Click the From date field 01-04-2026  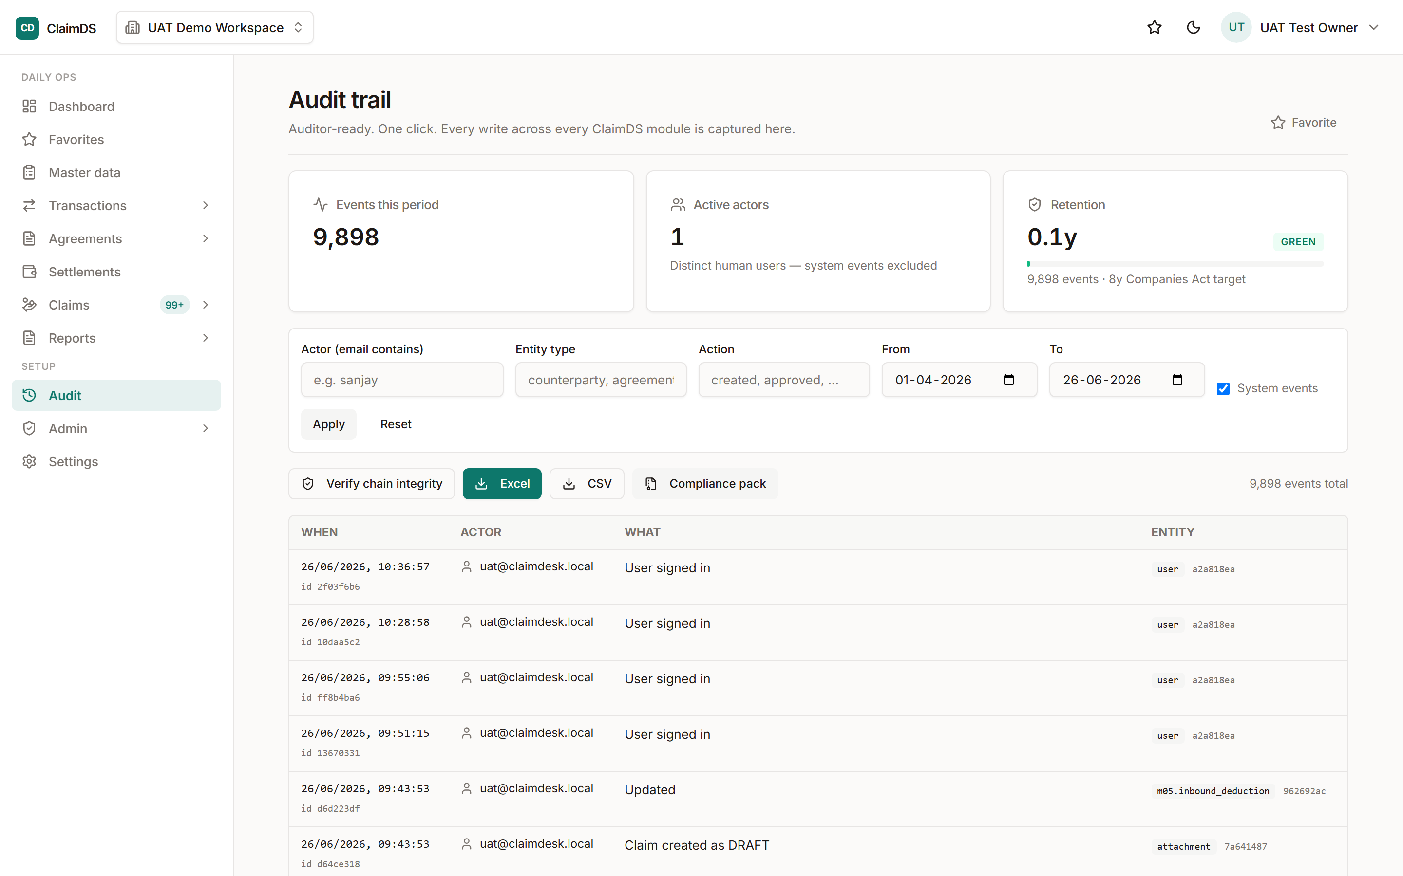(x=959, y=380)
